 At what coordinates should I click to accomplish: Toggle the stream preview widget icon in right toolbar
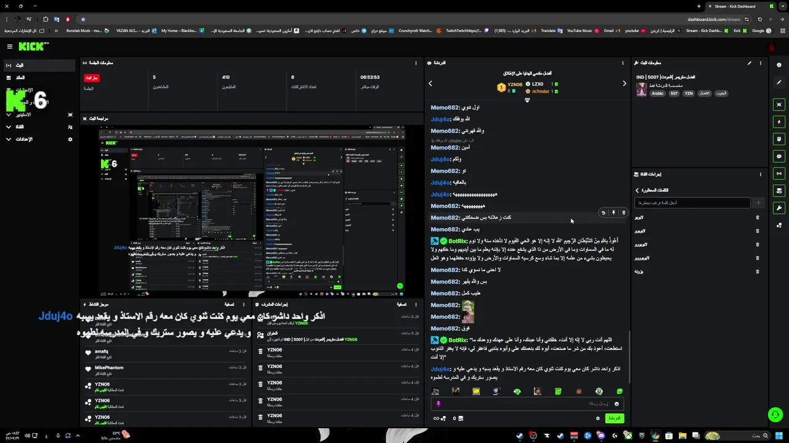coord(779,105)
